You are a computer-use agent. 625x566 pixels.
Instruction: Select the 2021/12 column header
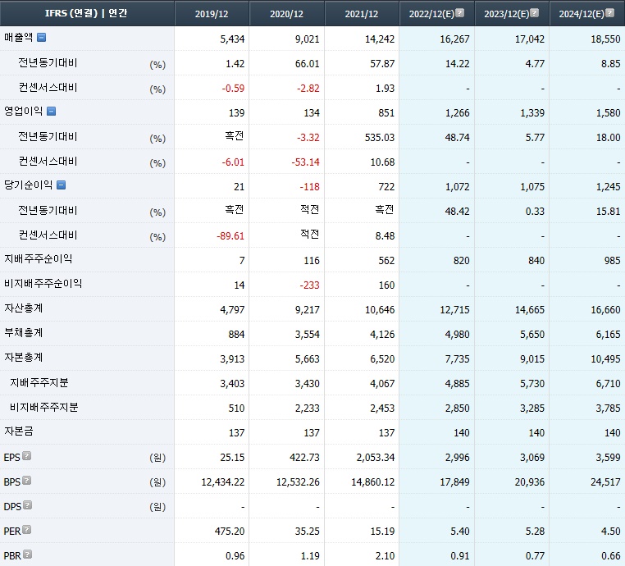click(x=362, y=14)
